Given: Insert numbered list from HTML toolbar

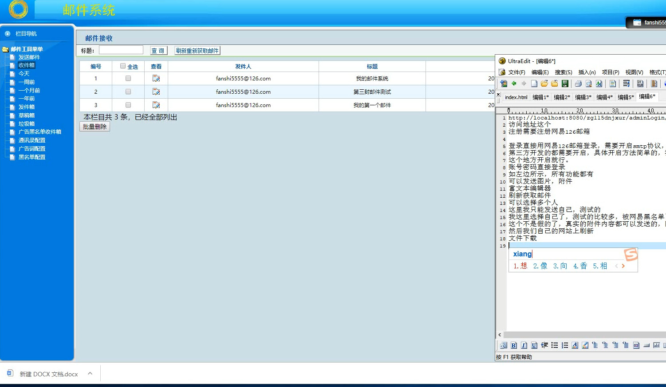Looking at the screenshot, I should coord(565,345).
